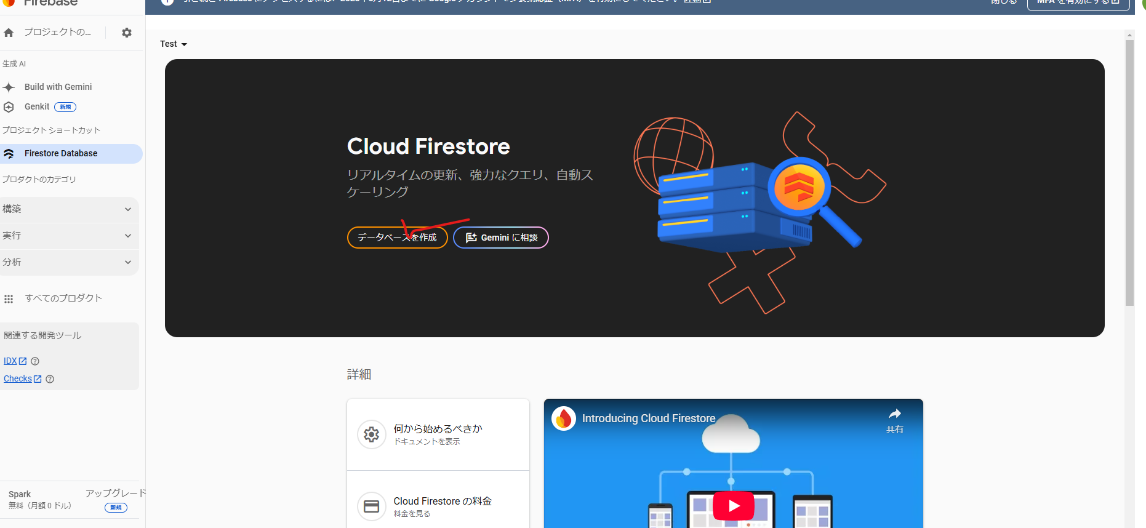1146x528 pixels.
Task: Click the 生成 AI section label
Action: click(14, 64)
